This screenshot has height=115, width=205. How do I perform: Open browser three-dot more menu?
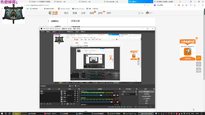pos(199,5)
